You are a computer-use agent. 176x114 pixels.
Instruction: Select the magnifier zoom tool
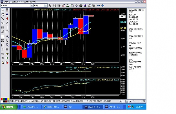(7, 36)
